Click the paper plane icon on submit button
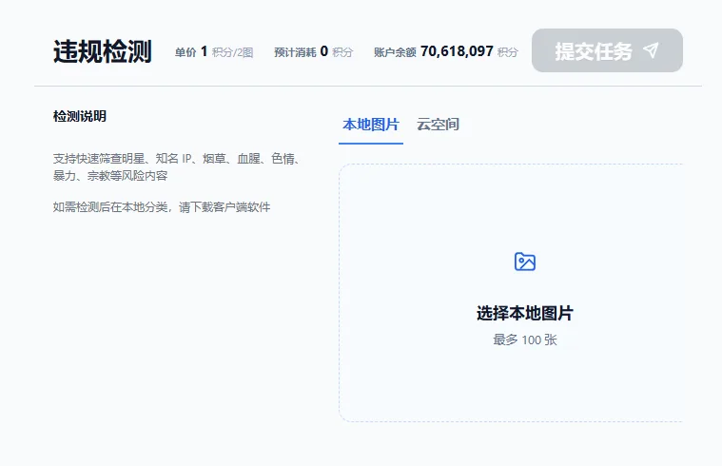 pos(651,51)
